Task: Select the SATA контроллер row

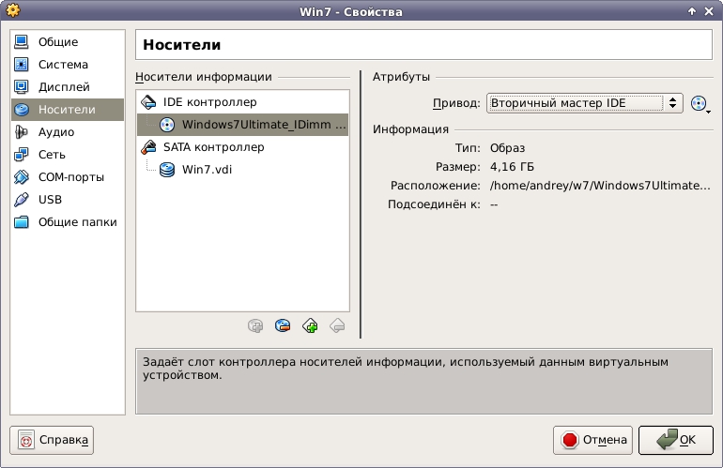Action: 242,147
